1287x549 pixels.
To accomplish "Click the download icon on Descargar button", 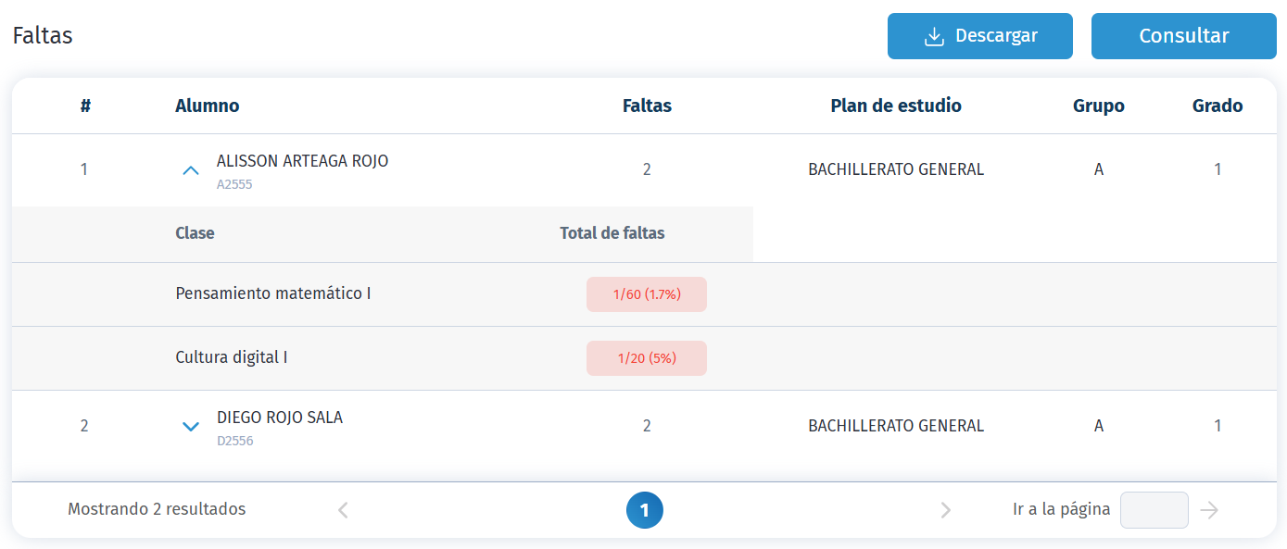I will pos(934,36).
